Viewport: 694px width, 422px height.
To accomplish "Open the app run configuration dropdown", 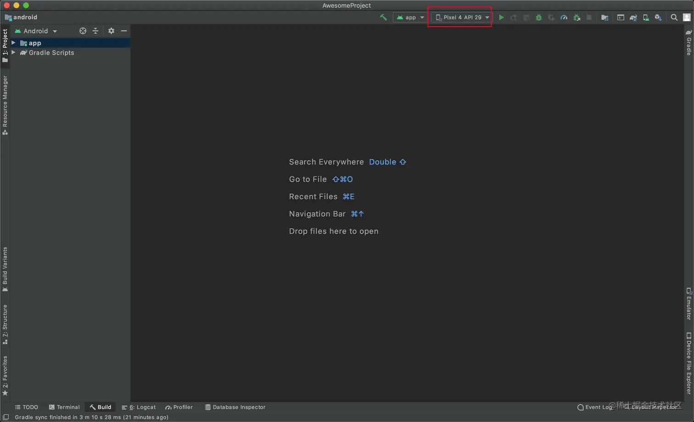I will pyautogui.click(x=410, y=17).
